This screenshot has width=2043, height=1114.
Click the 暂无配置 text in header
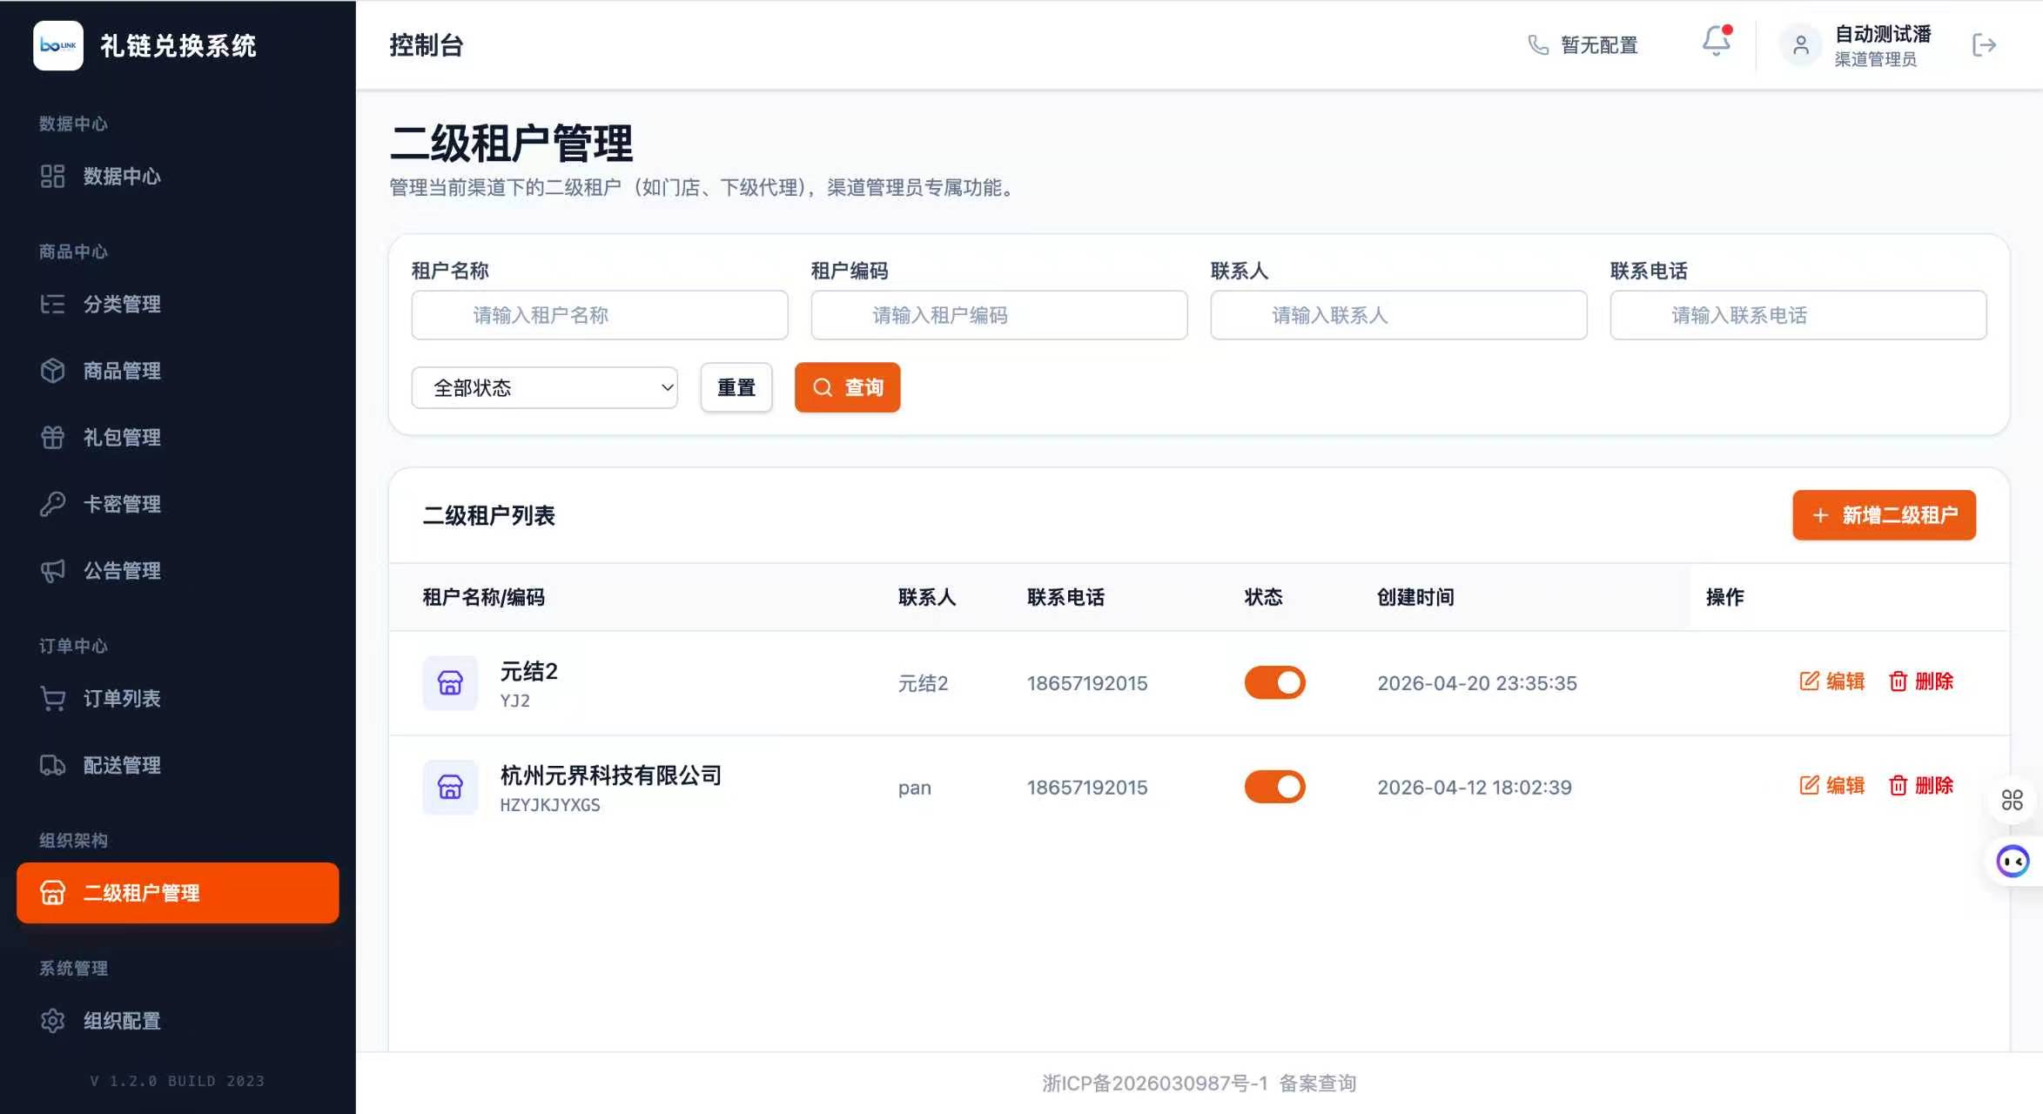[x=1599, y=45]
